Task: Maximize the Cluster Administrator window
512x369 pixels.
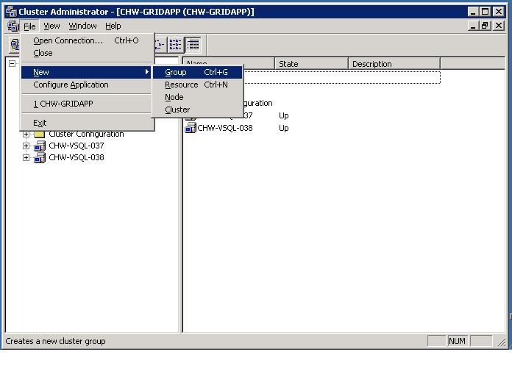Action: tap(485, 12)
